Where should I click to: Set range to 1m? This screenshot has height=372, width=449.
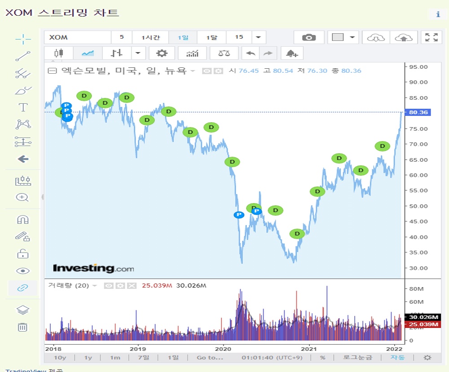(115, 358)
